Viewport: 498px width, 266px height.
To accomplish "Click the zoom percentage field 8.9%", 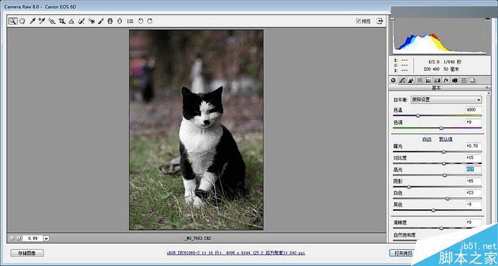I will coord(32,238).
